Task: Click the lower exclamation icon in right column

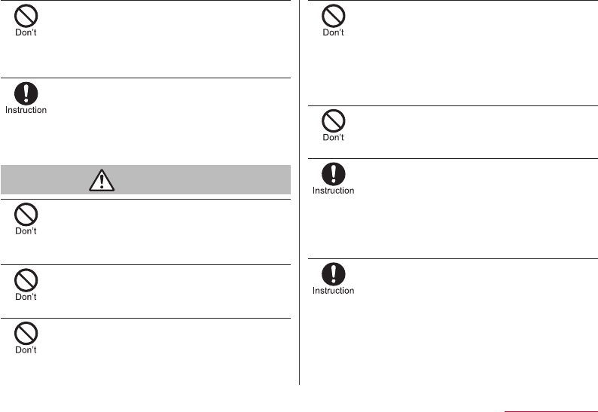Action: [x=334, y=274]
